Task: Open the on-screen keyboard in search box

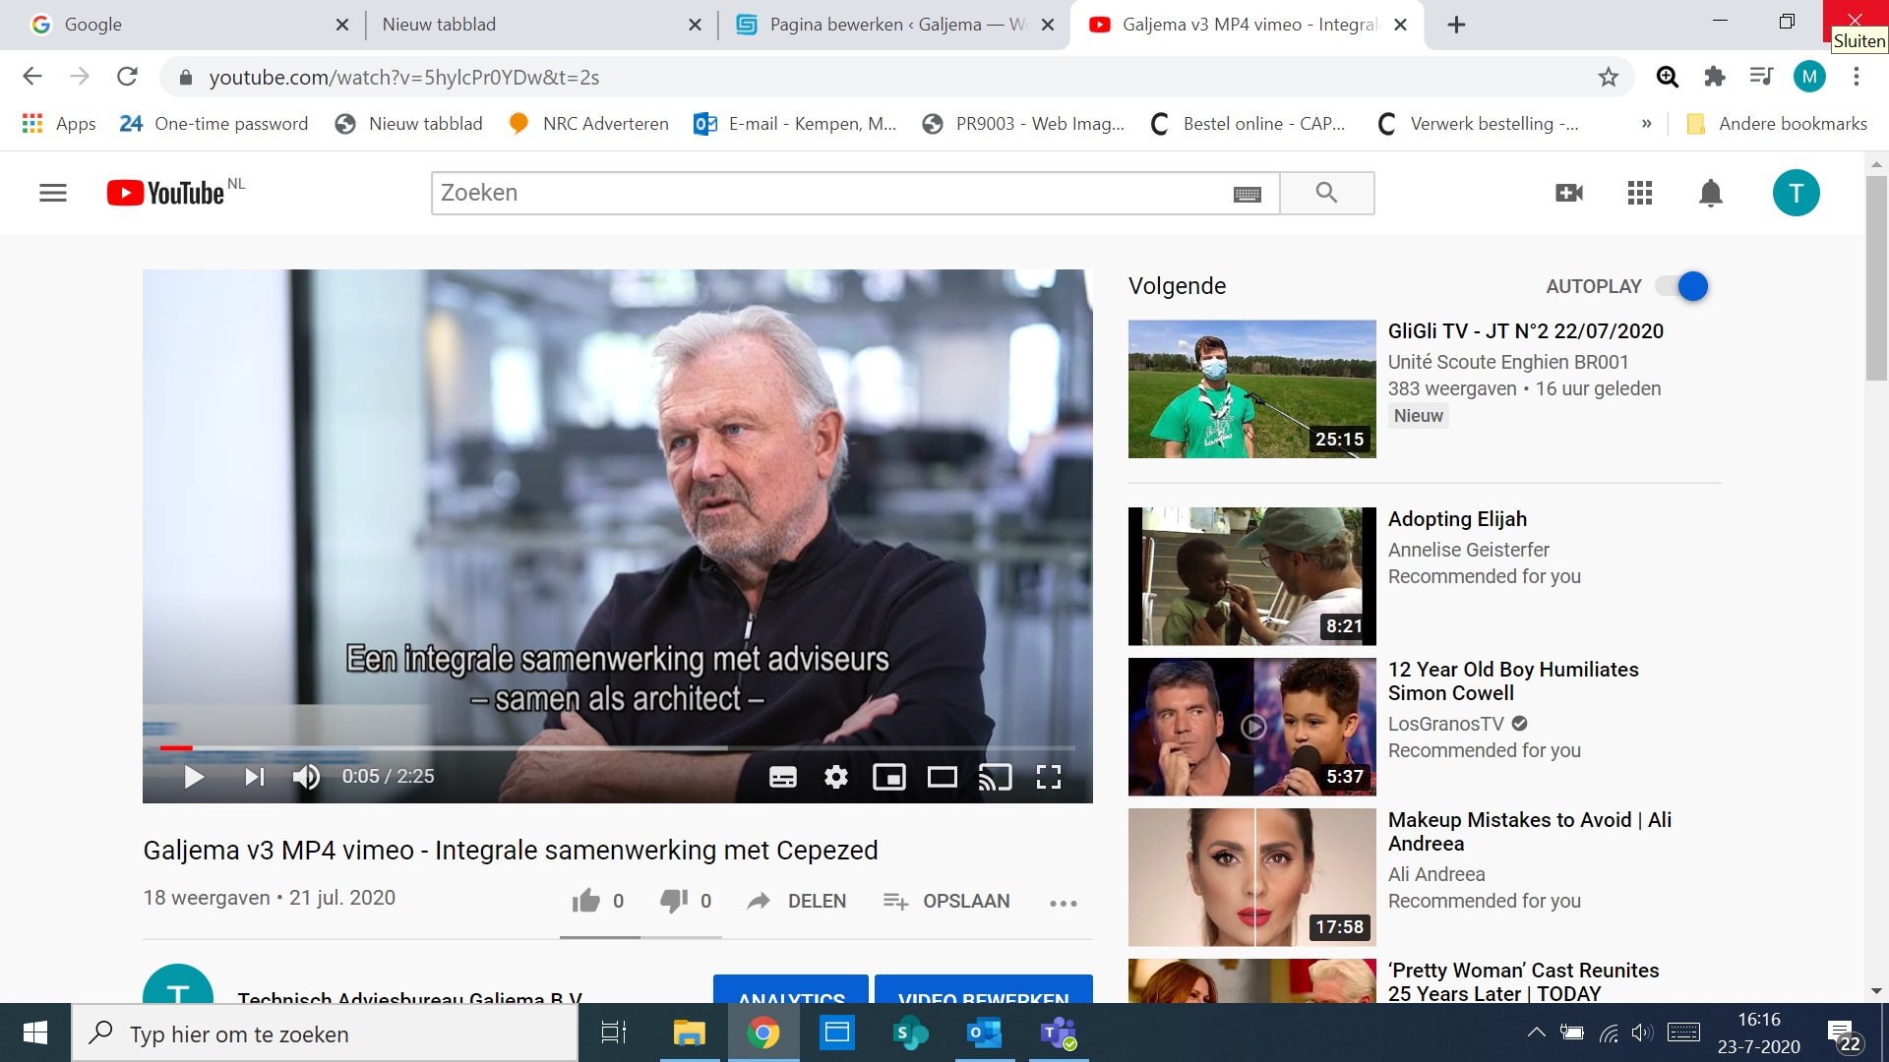Action: pyautogui.click(x=1248, y=194)
